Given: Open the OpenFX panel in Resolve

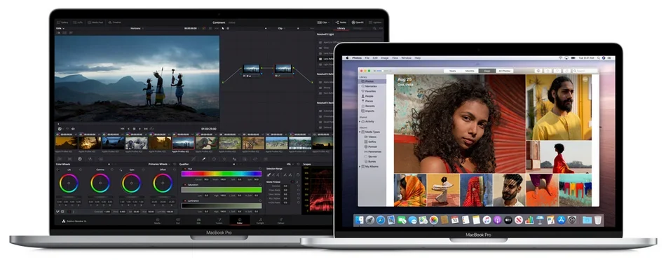Looking at the screenshot, I should click(358, 22).
